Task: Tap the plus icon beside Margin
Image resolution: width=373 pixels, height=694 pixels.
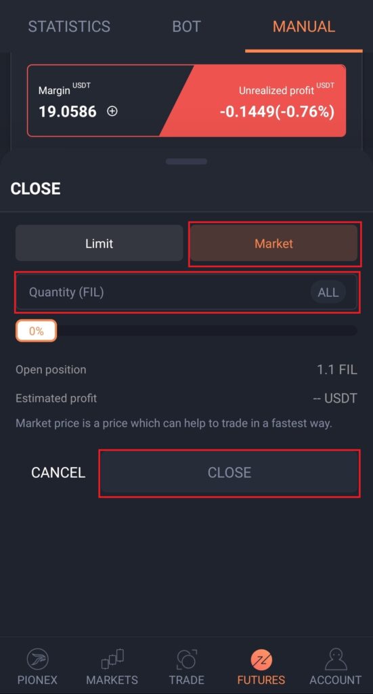Action: tap(112, 112)
